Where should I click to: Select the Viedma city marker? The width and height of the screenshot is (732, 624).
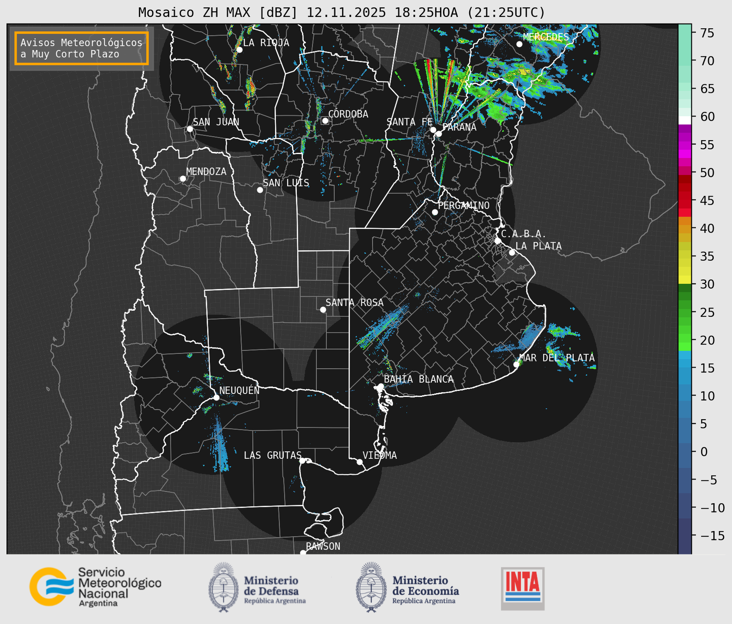click(x=359, y=462)
